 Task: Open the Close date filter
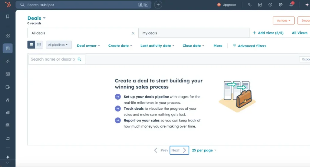193,46
